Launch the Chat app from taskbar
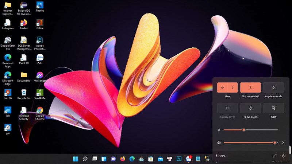 113,159
